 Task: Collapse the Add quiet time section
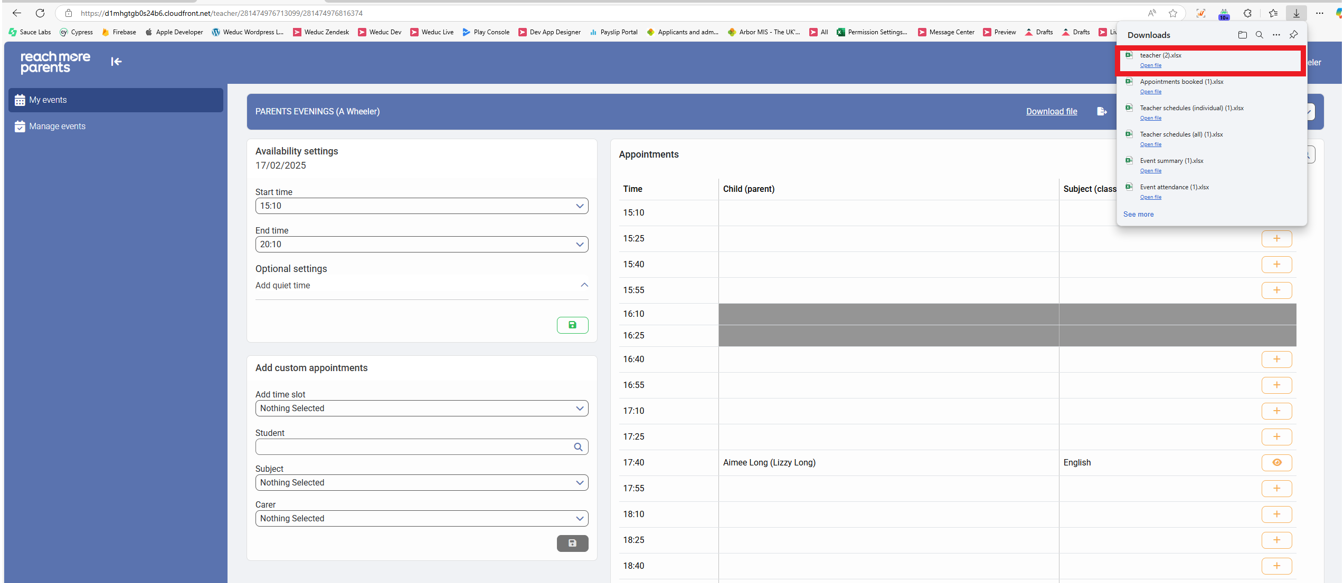click(x=584, y=285)
